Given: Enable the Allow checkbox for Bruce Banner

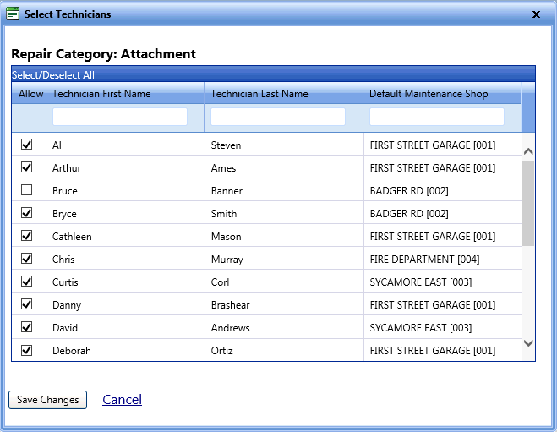Looking at the screenshot, I should click(27, 190).
